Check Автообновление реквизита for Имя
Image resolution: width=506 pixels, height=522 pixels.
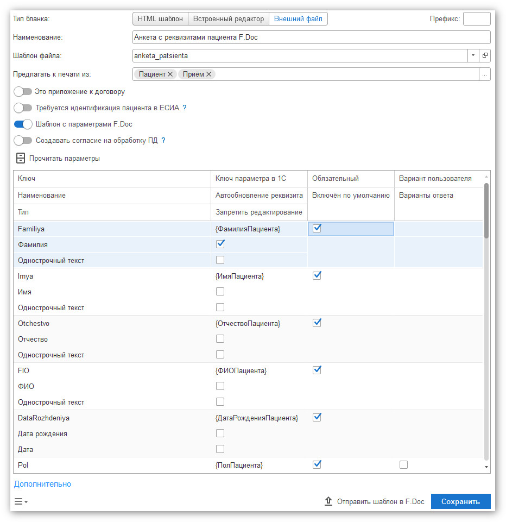point(220,292)
